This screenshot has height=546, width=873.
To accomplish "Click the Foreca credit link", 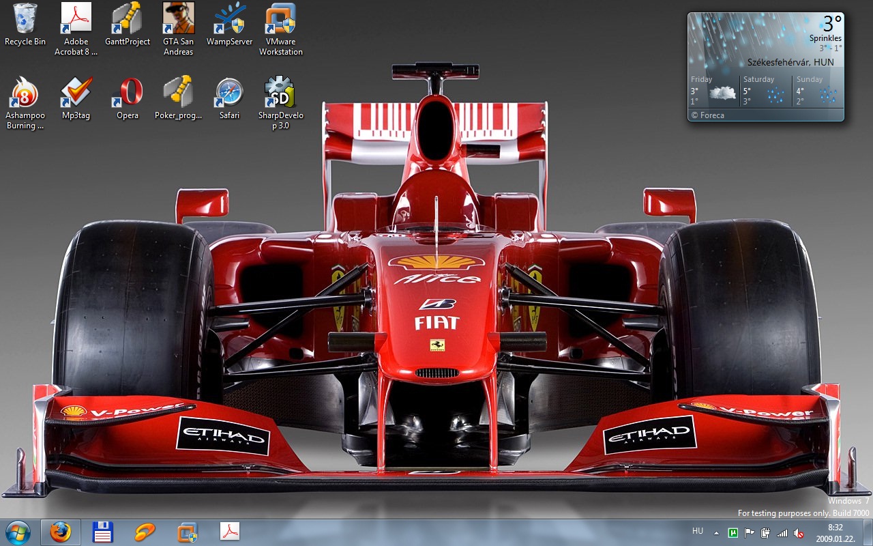I will point(707,115).
